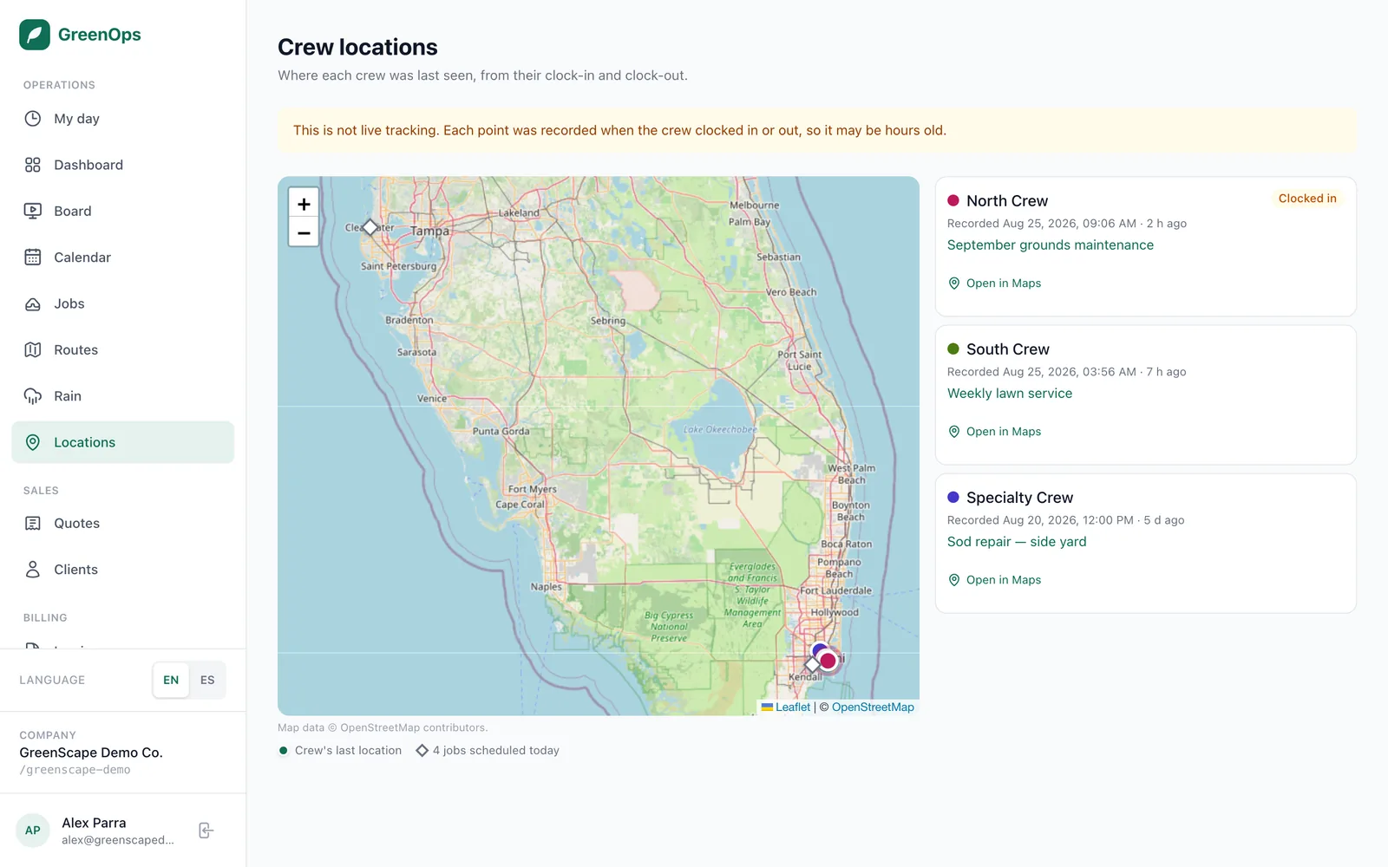Image resolution: width=1388 pixels, height=867 pixels.
Task: Open North Crew location in Maps
Action: tap(994, 284)
